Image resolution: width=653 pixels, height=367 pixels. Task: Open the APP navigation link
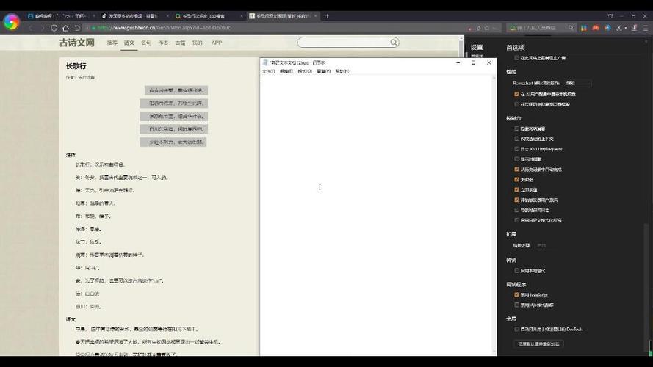pos(217,43)
